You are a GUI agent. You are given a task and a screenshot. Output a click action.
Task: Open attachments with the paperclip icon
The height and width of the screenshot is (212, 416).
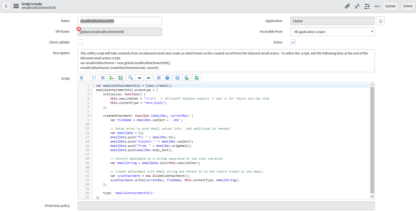(347, 6)
